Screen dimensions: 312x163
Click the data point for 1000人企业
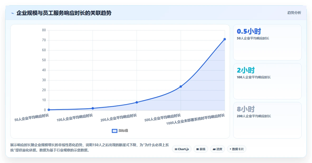tap(225, 39)
